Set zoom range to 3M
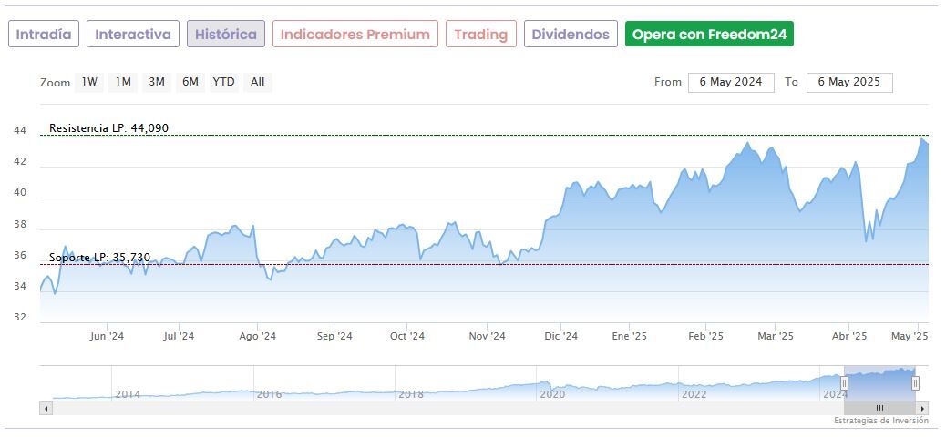 click(157, 82)
